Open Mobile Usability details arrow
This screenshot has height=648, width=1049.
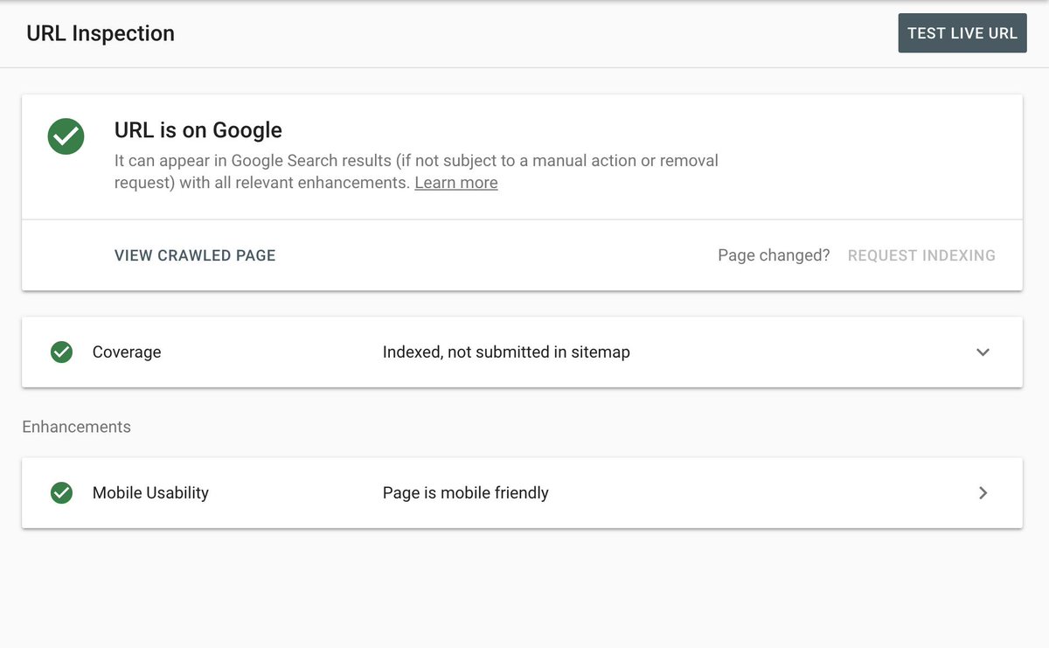pos(983,493)
